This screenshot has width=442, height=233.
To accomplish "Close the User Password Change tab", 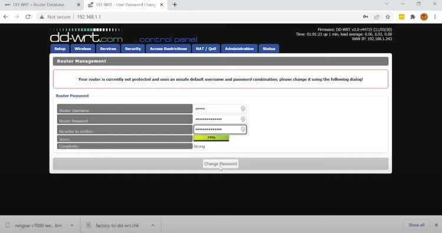I will click(161, 5).
